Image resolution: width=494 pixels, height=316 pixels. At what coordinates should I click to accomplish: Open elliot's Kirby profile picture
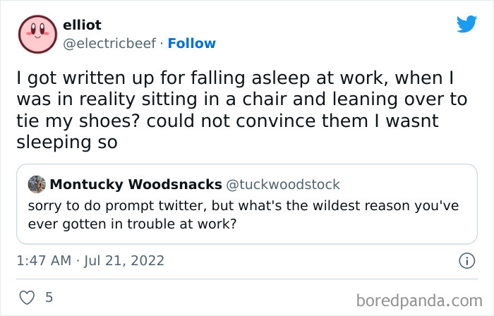pos(37,34)
